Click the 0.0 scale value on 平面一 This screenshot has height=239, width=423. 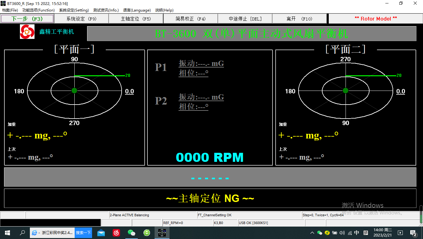[x=129, y=91]
